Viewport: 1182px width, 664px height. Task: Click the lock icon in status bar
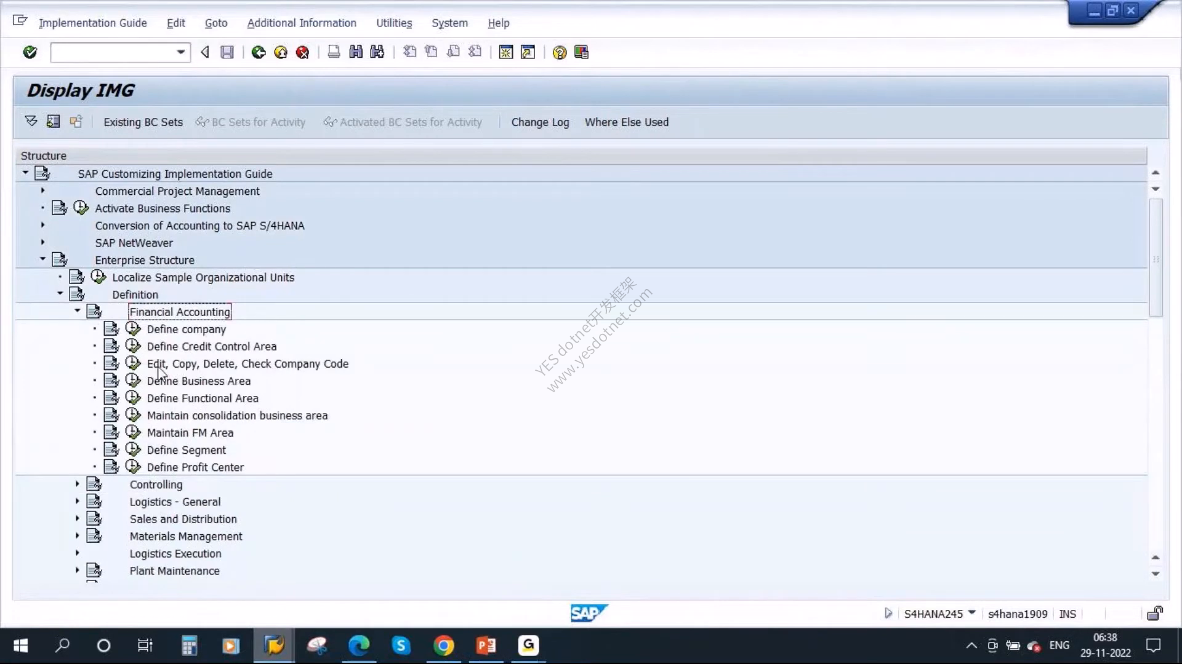(x=1155, y=613)
